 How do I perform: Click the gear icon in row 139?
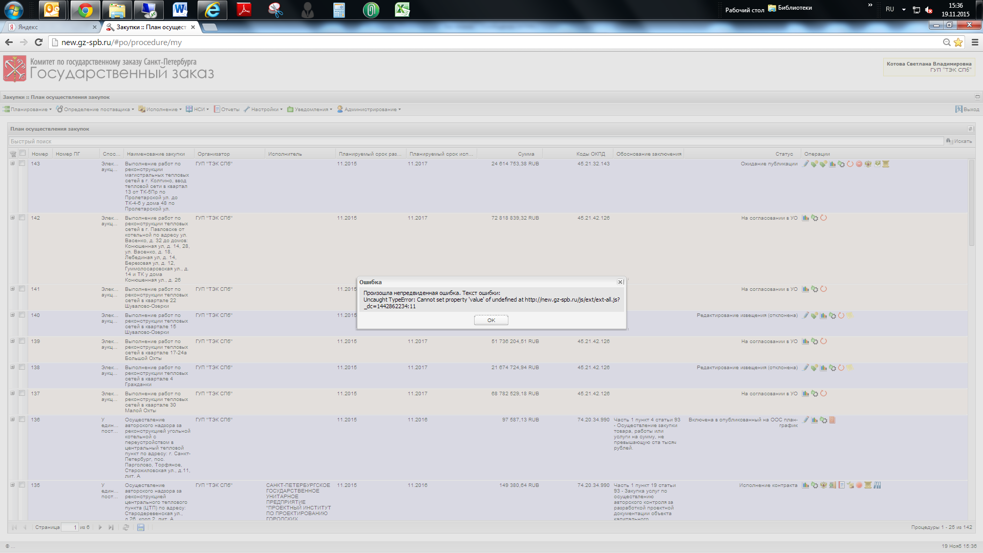coord(815,342)
